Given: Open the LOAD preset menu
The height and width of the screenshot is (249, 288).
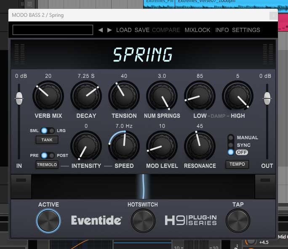Looking at the screenshot, I should pyautogui.click(x=124, y=30).
